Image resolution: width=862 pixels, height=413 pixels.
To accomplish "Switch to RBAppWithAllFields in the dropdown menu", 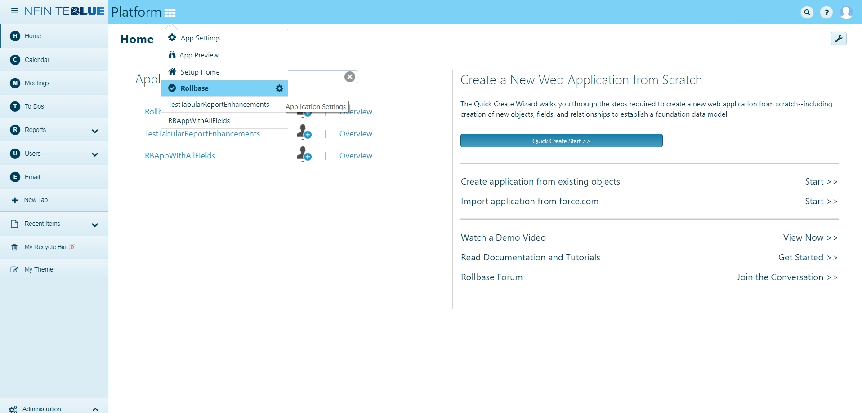I will pos(224,121).
